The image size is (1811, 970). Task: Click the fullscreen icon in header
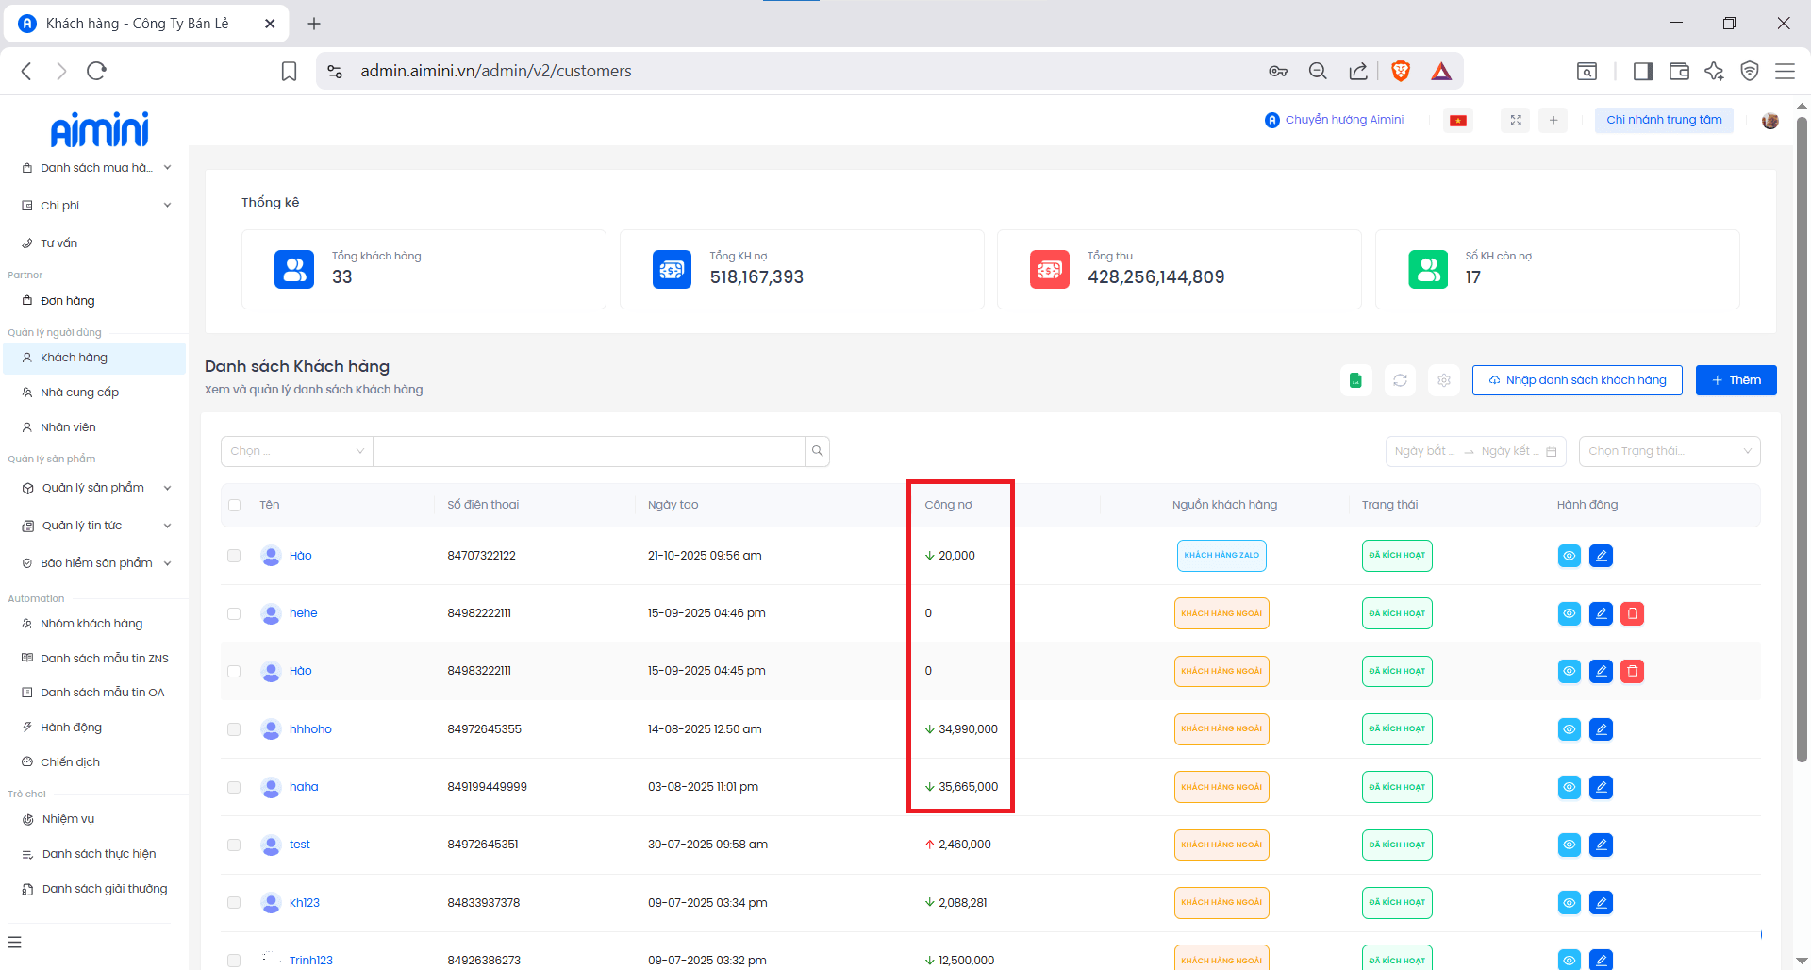pyautogui.click(x=1516, y=120)
